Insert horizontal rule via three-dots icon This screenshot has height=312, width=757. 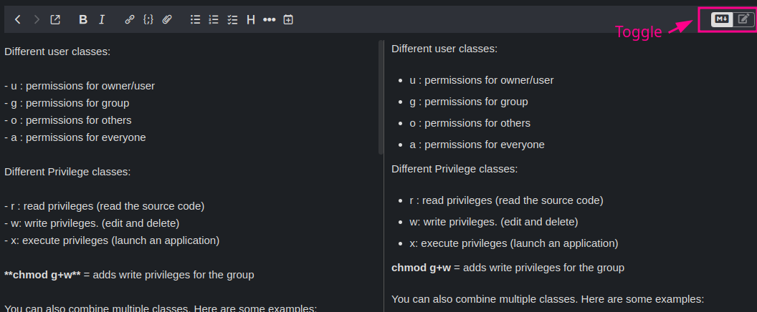(x=270, y=20)
